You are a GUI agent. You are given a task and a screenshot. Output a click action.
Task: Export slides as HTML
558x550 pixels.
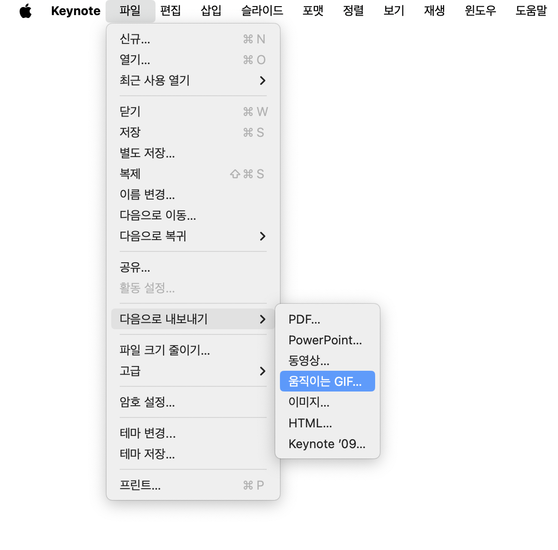[x=310, y=423]
